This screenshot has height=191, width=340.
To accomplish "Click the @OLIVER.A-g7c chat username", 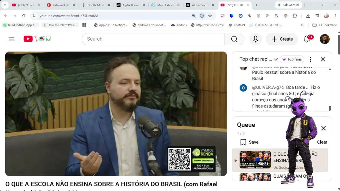I will [268, 87].
